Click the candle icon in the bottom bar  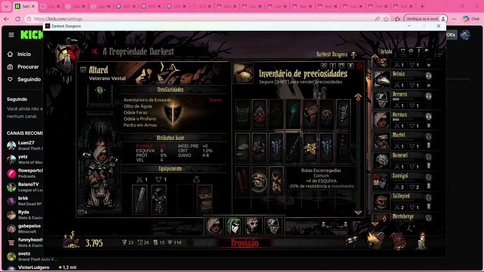[x=422, y=240]
